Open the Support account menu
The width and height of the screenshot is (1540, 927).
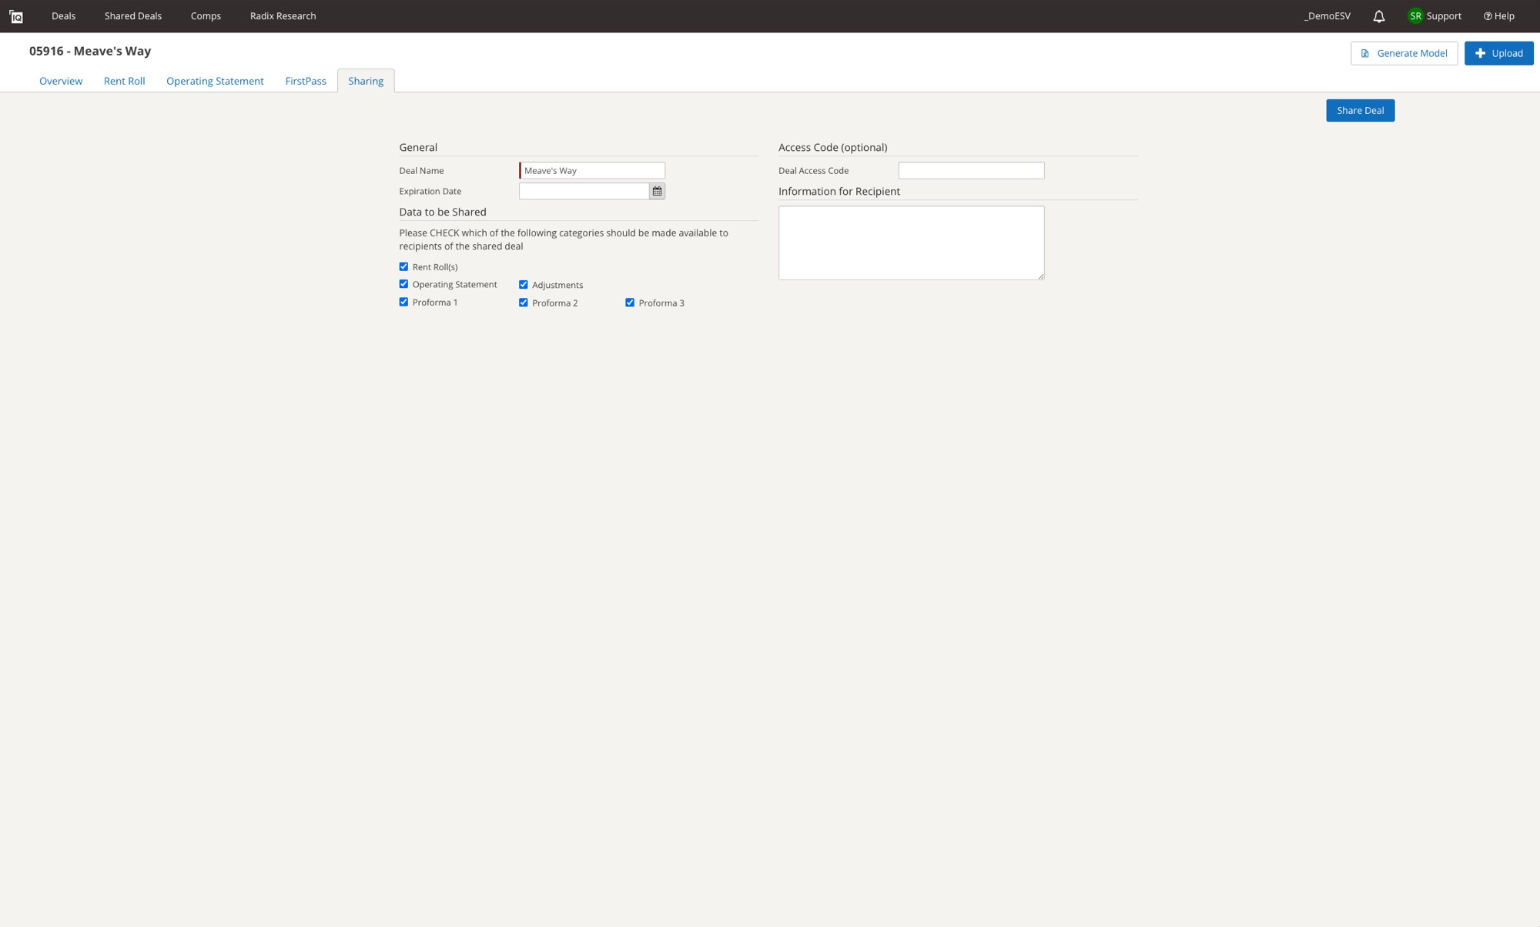point(1443,16)
